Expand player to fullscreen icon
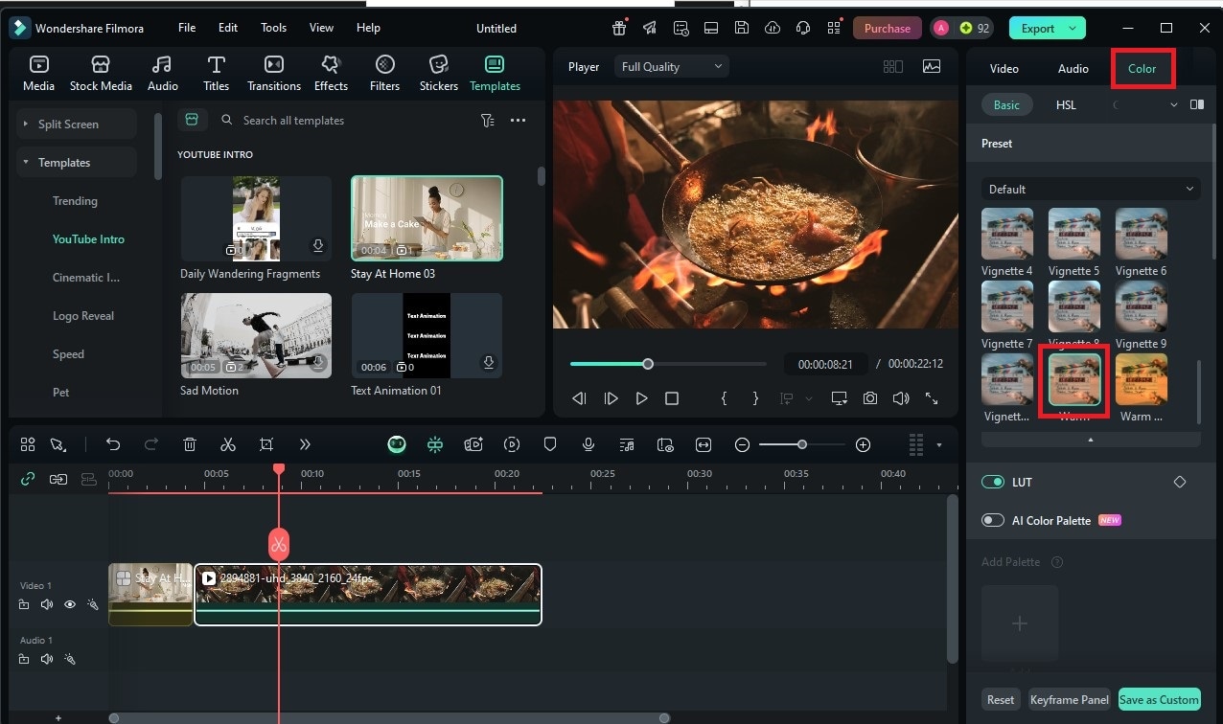The width and height of the screenshot is (1223, 724). click(932, 398)
